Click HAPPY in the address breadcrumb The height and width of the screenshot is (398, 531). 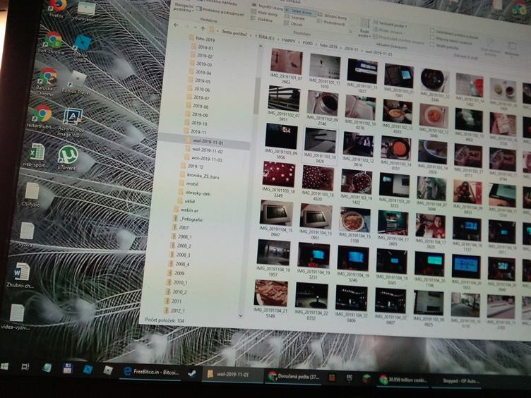pyautogui.click(x=289, y=41)
